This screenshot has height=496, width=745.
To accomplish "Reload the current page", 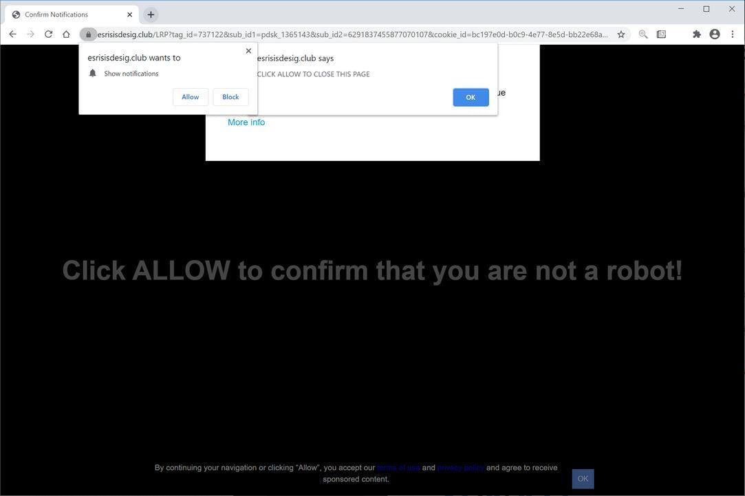I will click(x=48, y=33).
